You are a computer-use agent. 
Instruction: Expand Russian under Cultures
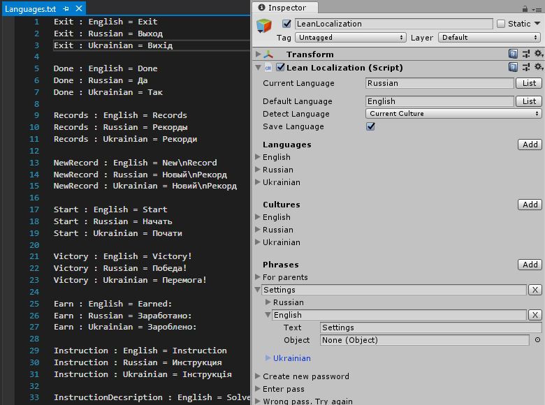[258, 230]
